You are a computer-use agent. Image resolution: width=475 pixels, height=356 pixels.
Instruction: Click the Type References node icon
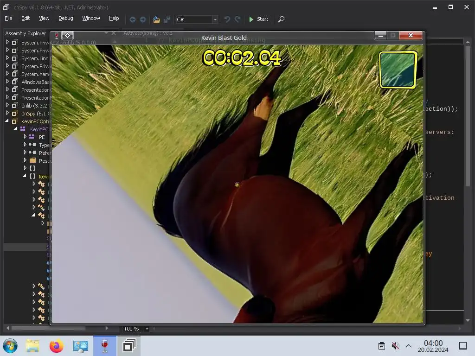pos(33,145)
